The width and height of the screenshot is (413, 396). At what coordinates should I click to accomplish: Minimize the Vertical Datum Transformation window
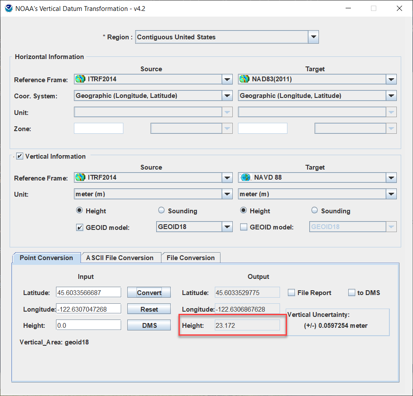[348, 8]
